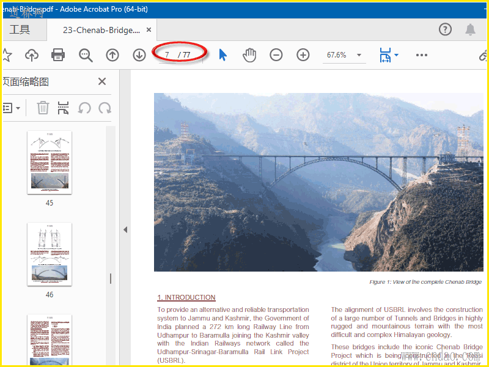Rotate pages clockwise
The image size is (489, 367).
105,108
